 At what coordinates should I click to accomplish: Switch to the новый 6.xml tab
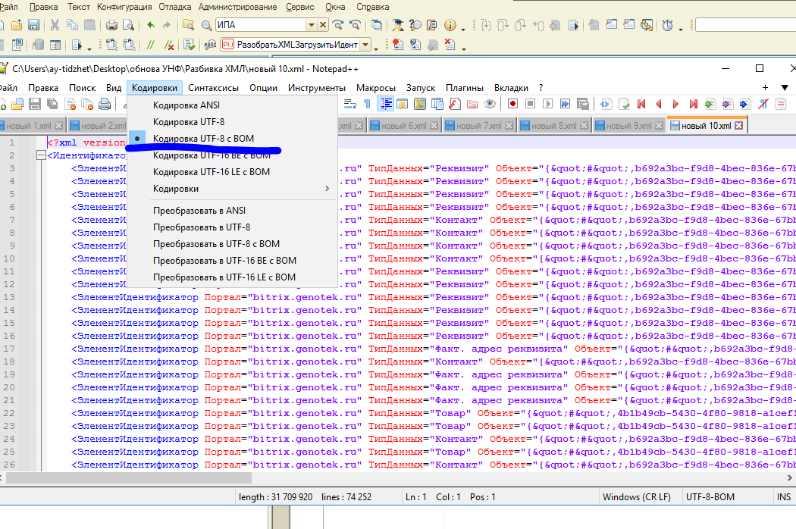(x=403, y=125)
